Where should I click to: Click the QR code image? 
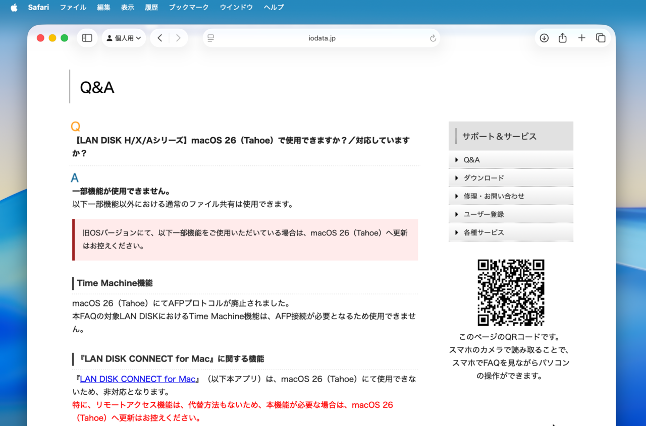pos(511,292)
